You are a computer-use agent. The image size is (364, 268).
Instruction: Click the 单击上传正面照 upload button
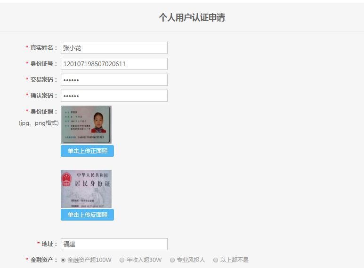(87, 151)
